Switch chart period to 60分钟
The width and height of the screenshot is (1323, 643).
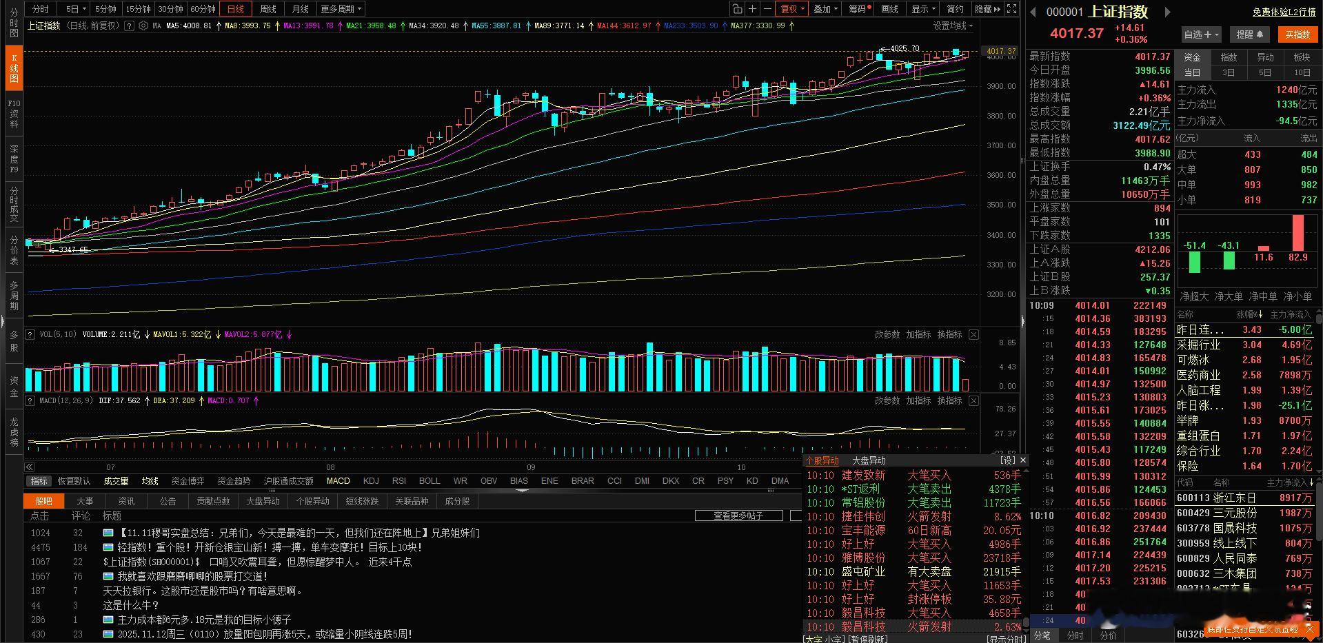(x=203, y=9)
